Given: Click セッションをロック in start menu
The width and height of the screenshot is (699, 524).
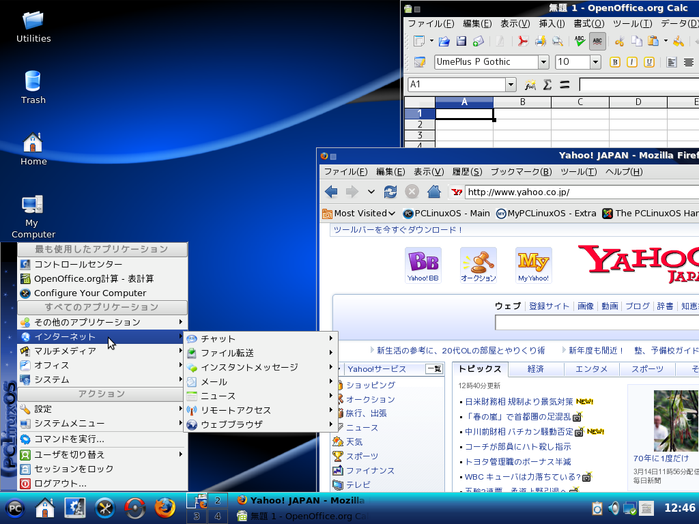Looking at the screenshot, I should 102,469.
